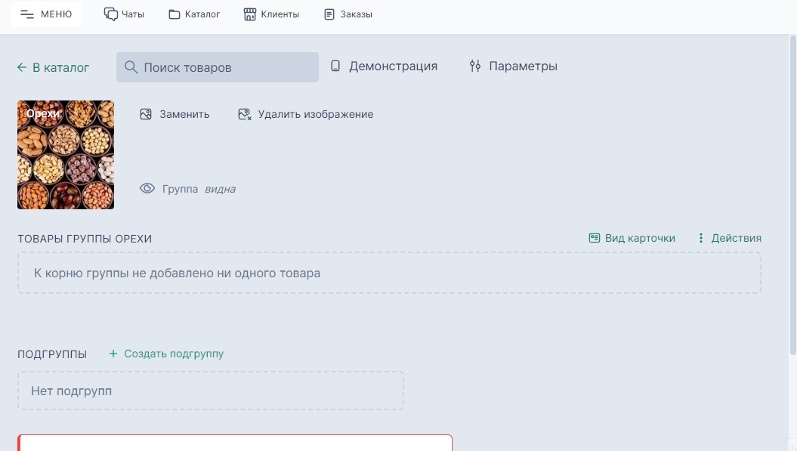
Task: Toggle group visibility with the eye icon
Action: (x=147, y=188)
